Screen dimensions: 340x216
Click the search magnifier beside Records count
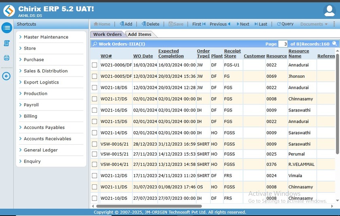pyautogui.click(x=334, y=44)
